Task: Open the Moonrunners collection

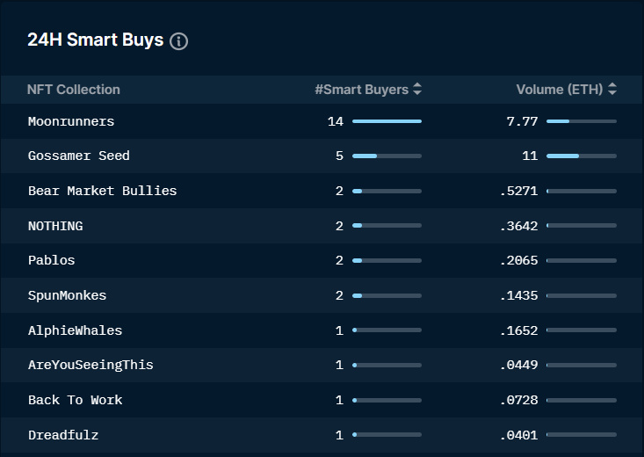Action: pos(71,121)
